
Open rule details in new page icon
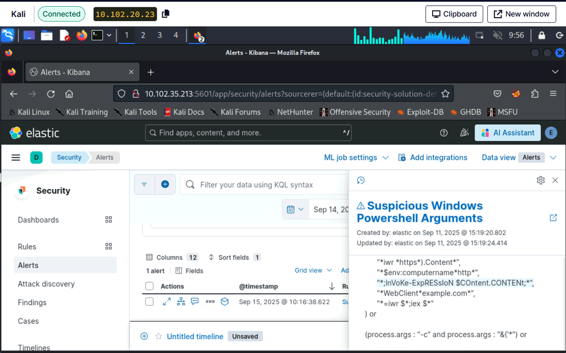pyautogui.click(x=553, y=218)
